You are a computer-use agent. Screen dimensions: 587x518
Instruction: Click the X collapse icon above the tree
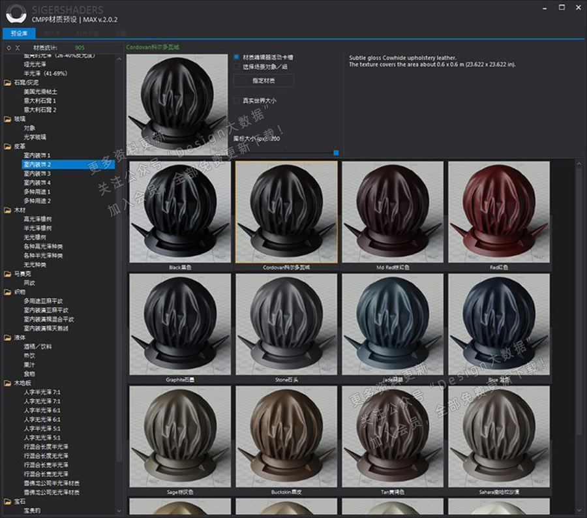18,48
